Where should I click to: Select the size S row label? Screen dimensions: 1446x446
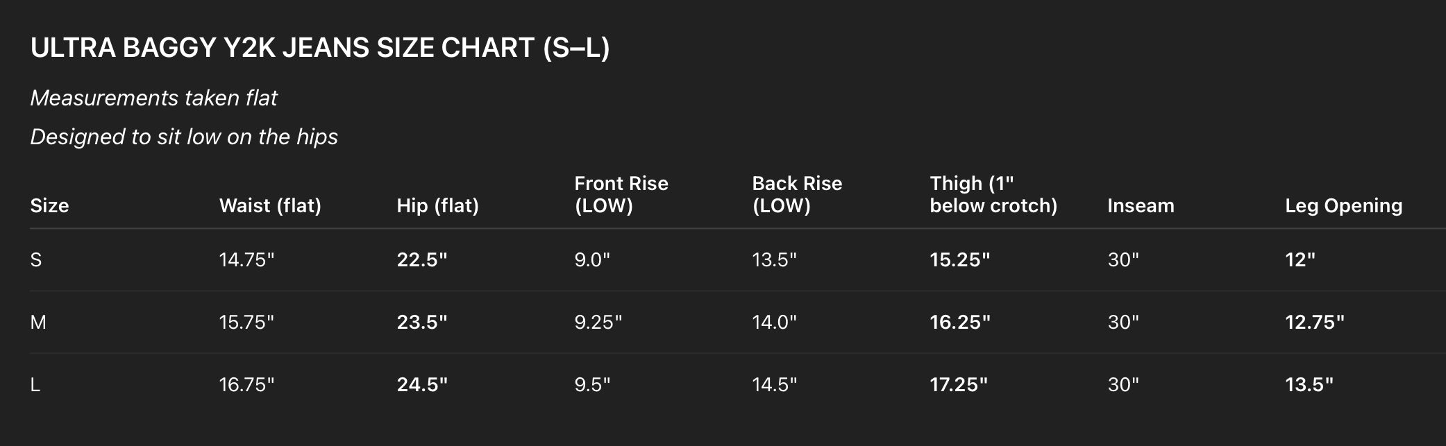click(x=36, y=260)
